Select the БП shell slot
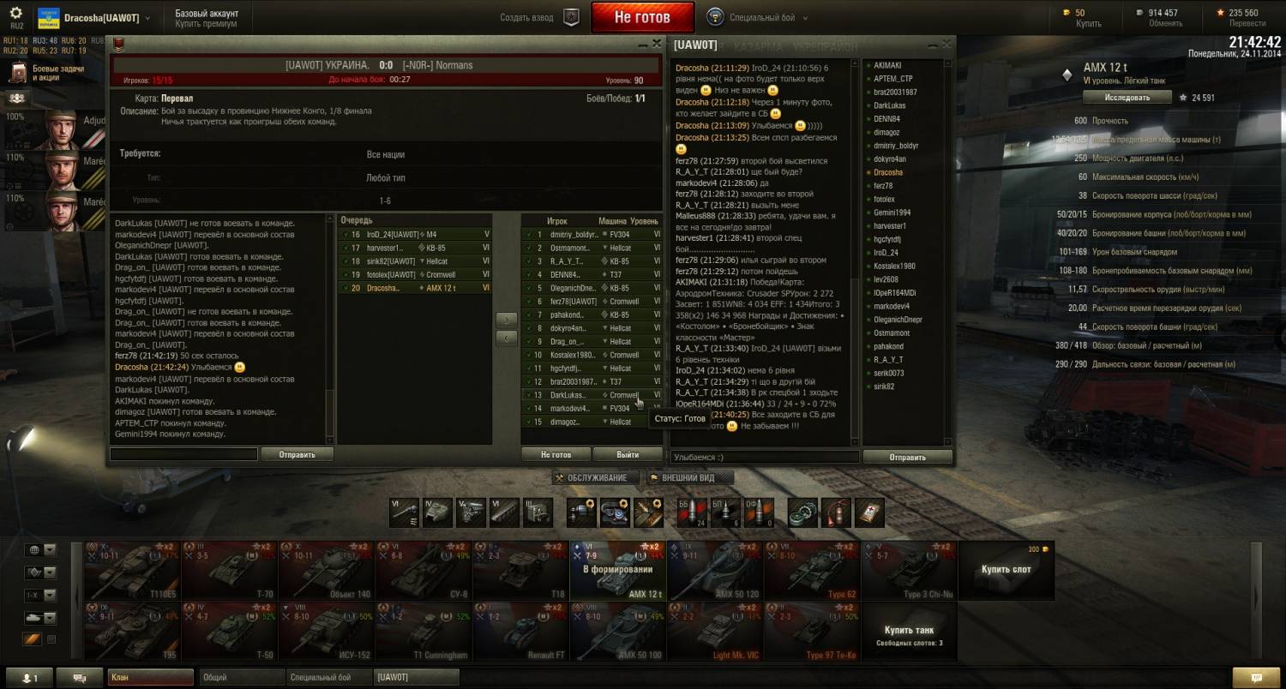Image resolution: width=1286 pixels, height=689 pixels. point(725,512)
